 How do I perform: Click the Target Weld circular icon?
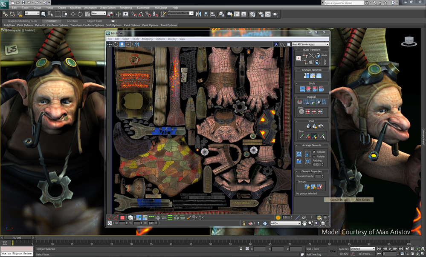pyautogui.click(x=301, y=111)
